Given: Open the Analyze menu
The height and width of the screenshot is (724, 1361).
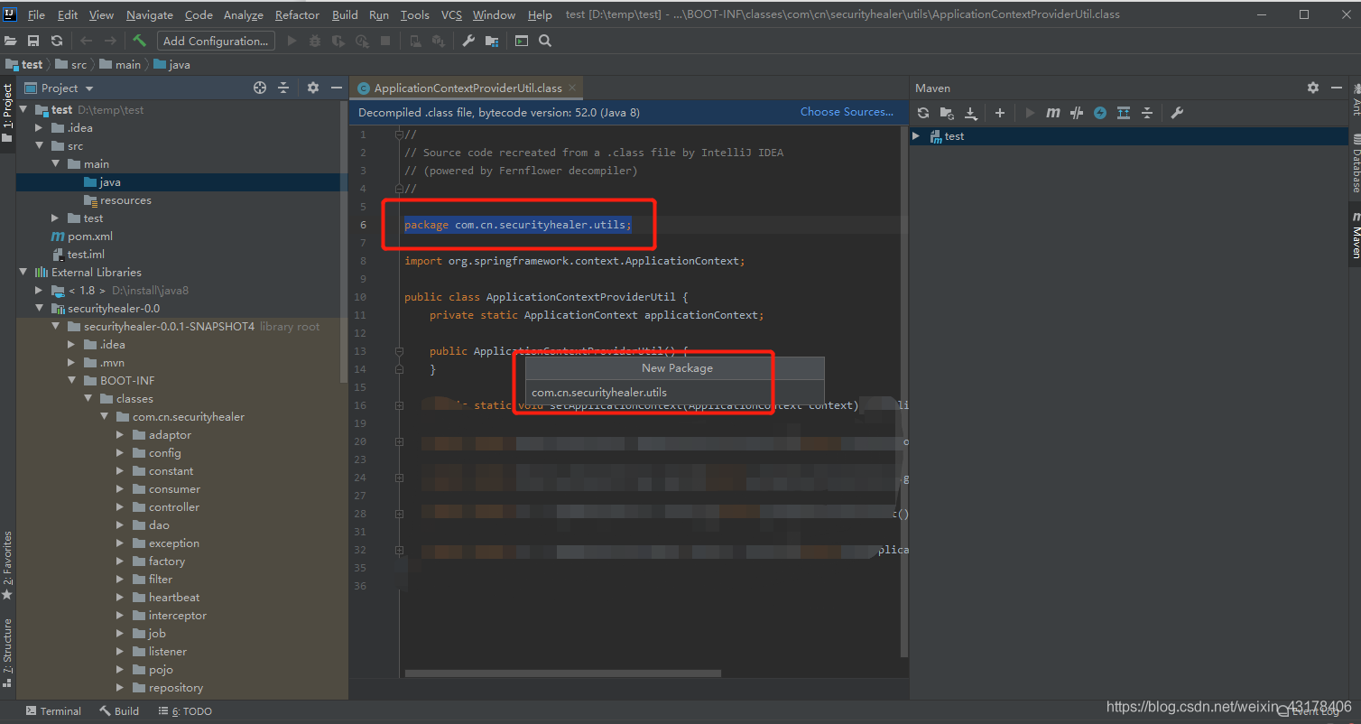Looking at the screenshot, I should pyautogui.click(x=244, y=14).
